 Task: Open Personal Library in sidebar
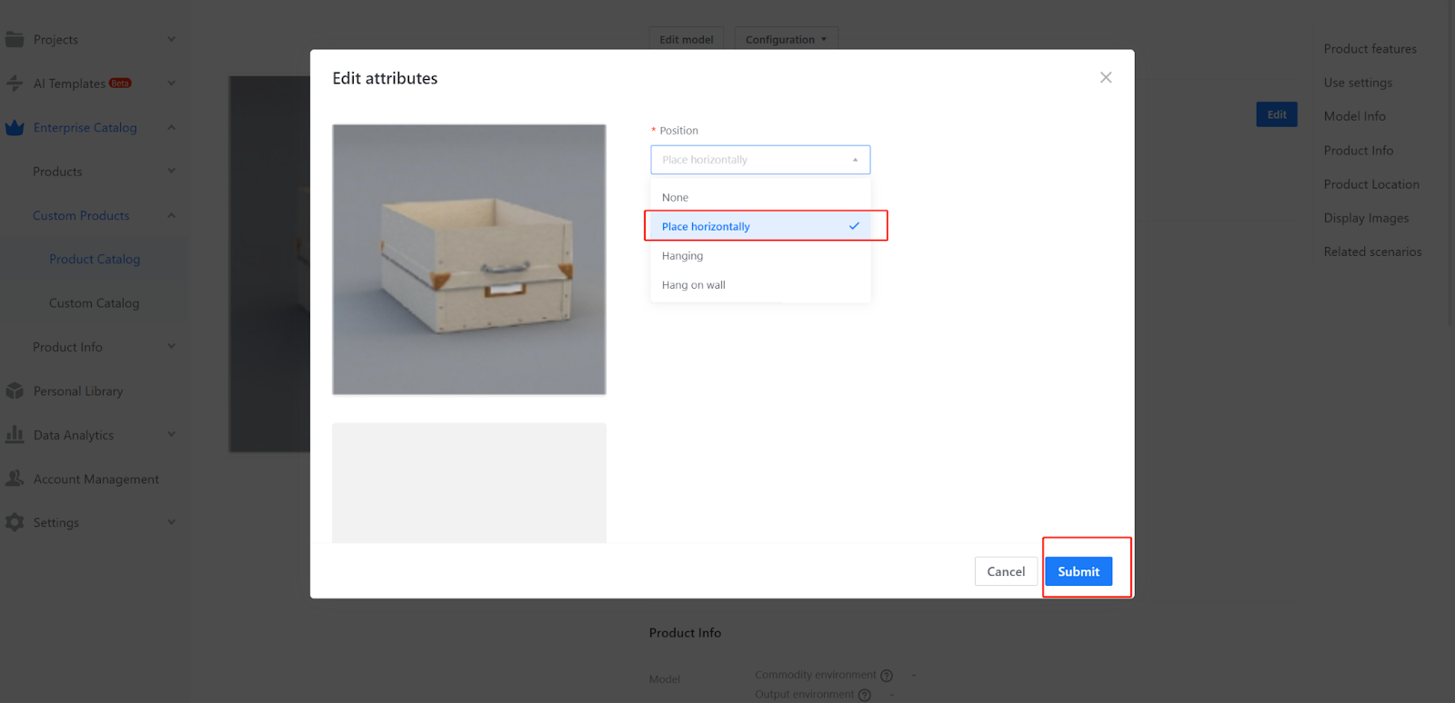tap(78, 391)
